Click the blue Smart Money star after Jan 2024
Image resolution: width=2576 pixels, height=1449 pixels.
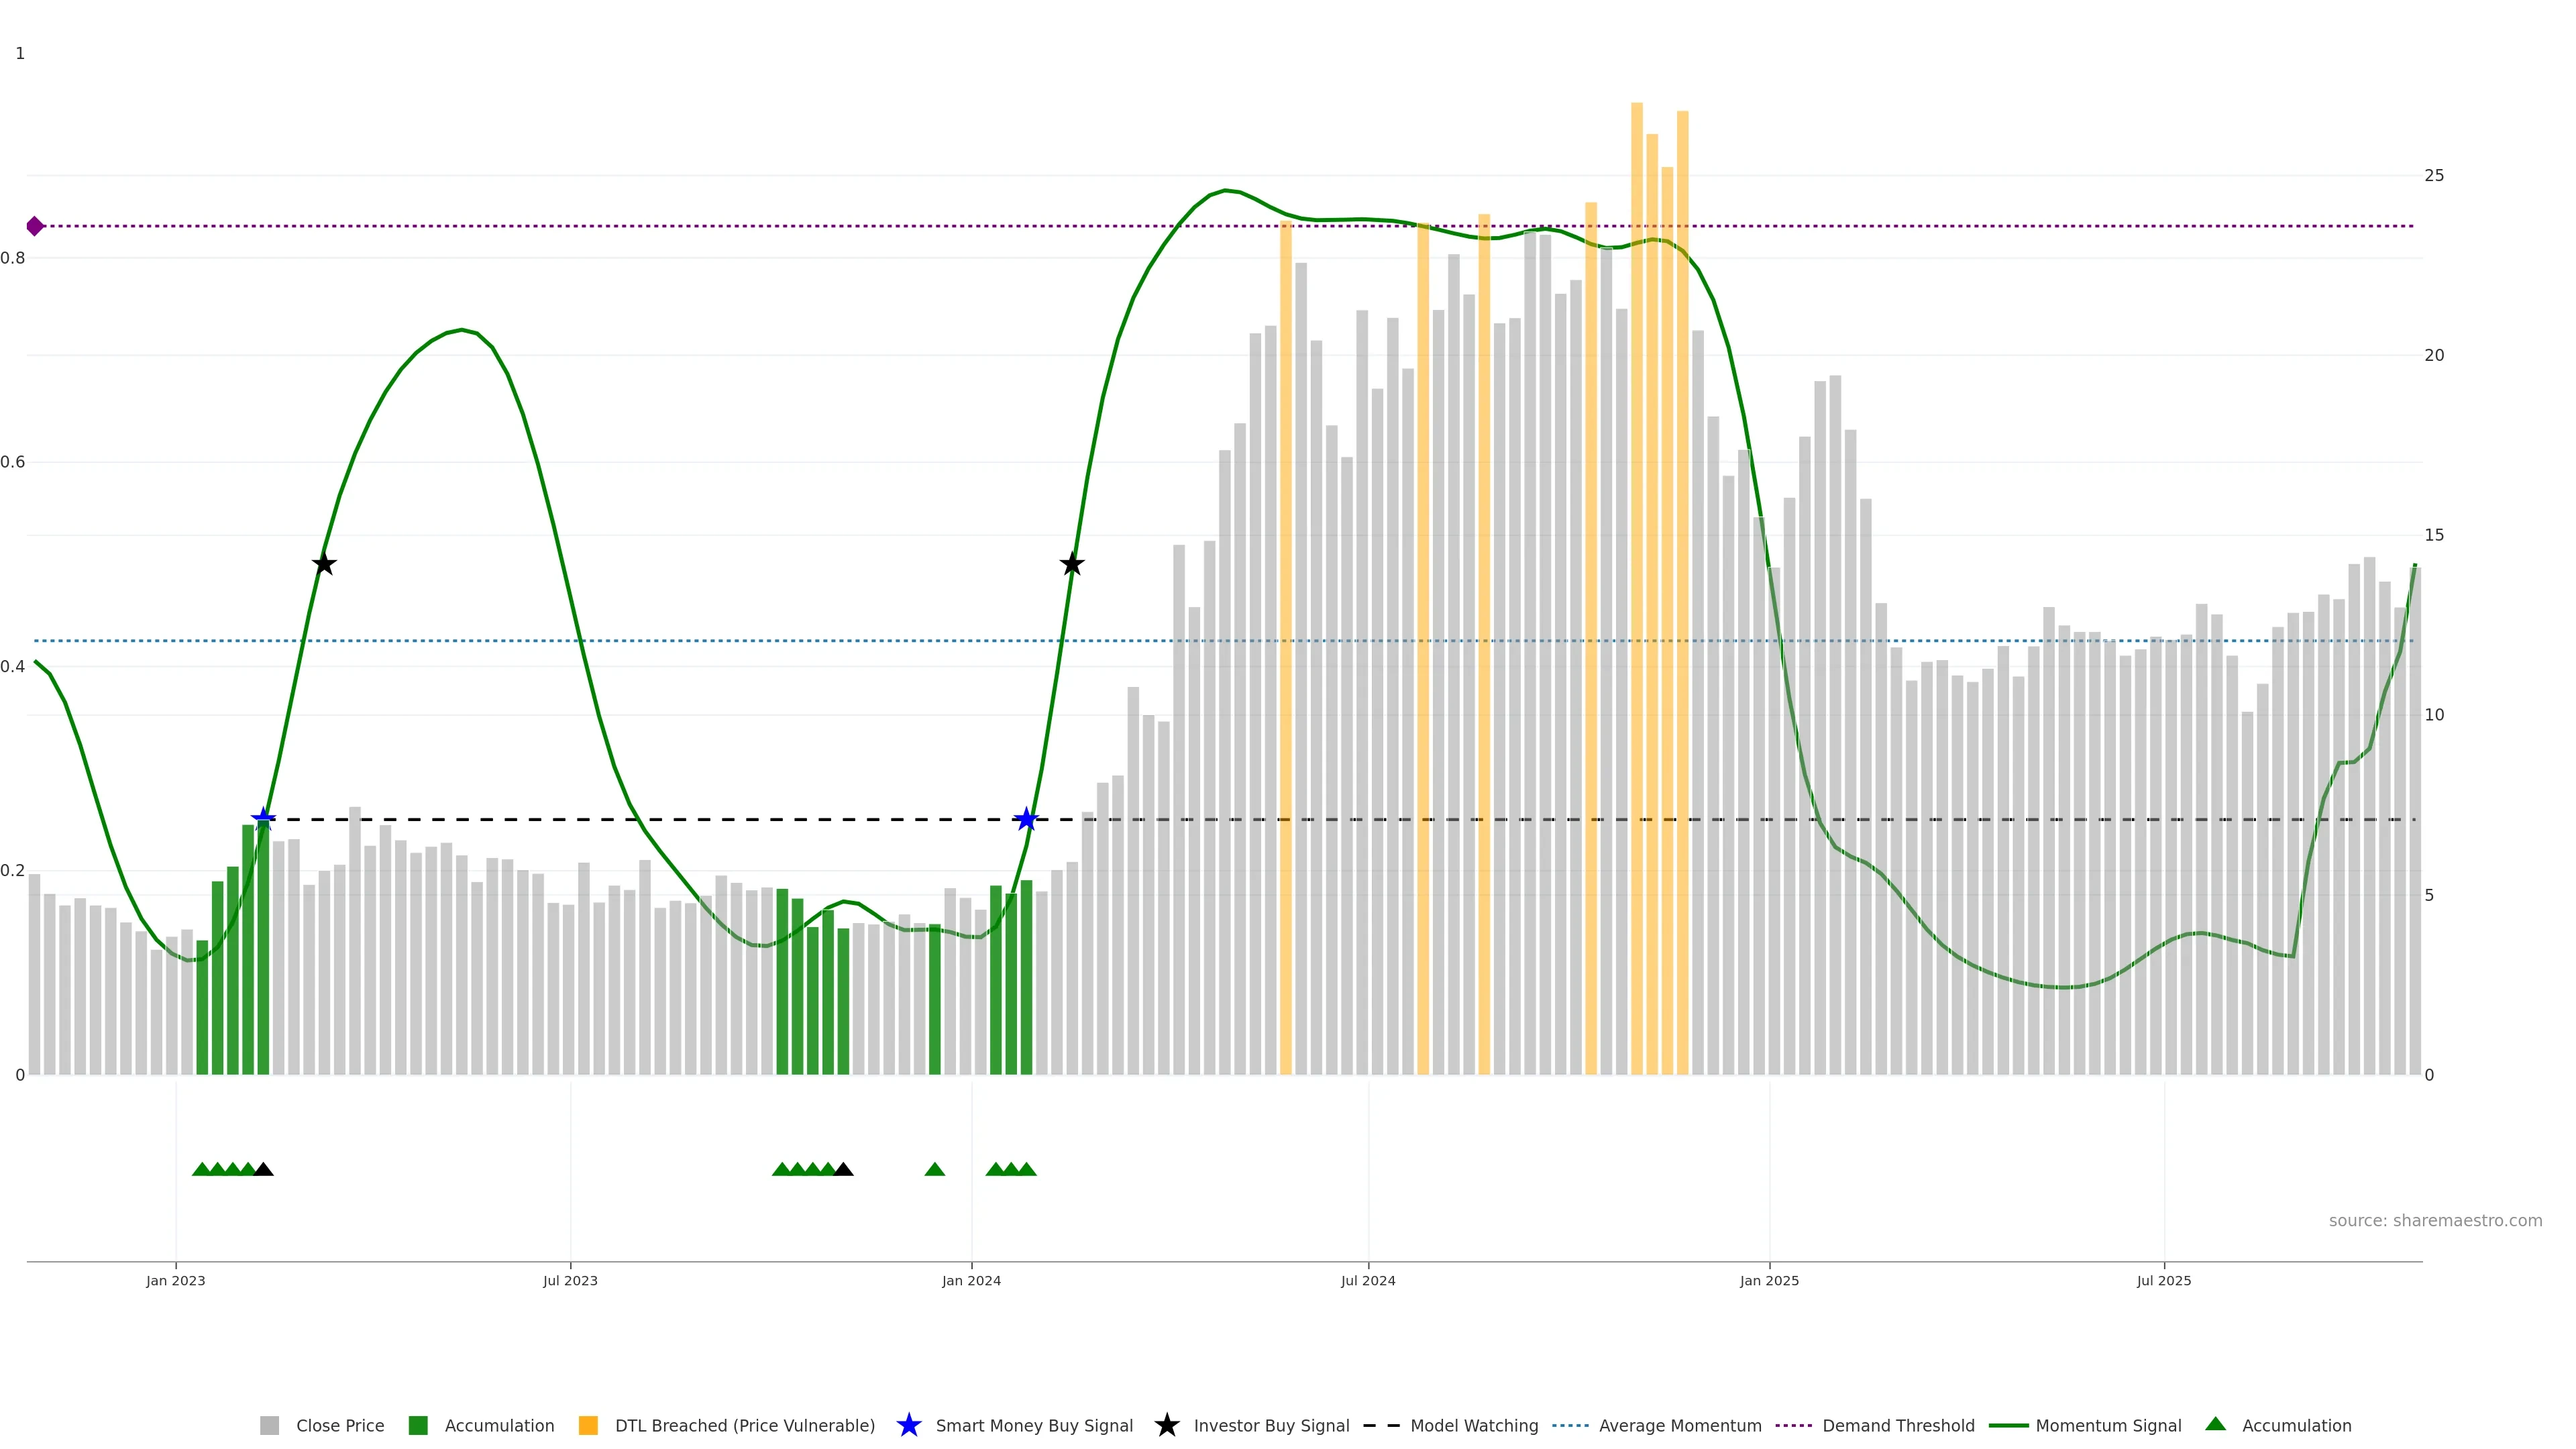(1026, 819)
